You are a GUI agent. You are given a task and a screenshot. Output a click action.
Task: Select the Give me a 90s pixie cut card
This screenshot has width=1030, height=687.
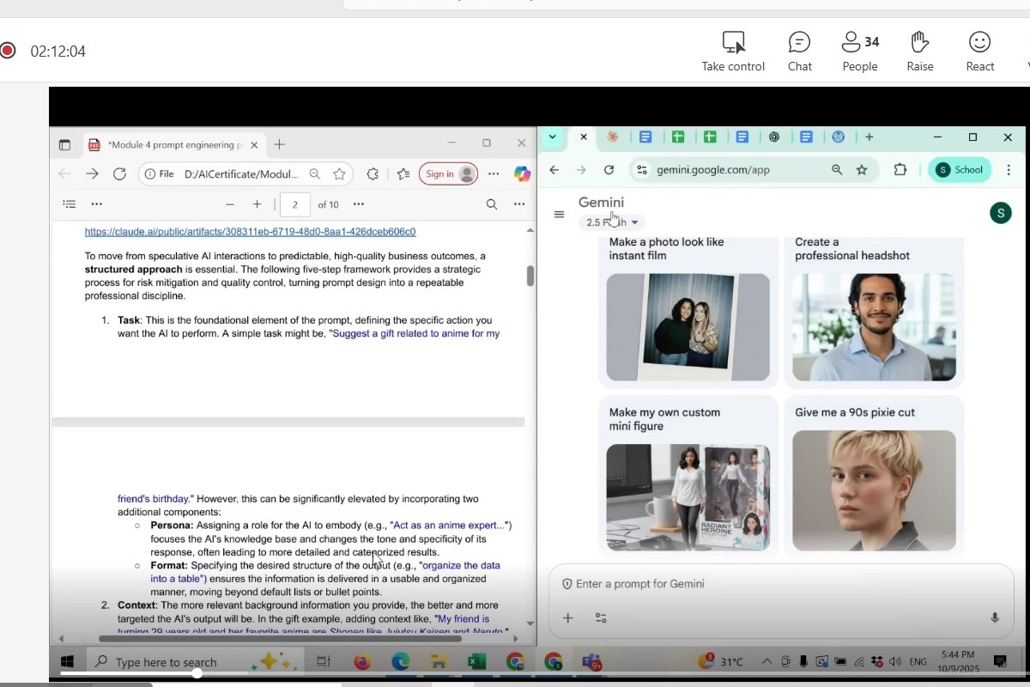(x=873, y=474)
